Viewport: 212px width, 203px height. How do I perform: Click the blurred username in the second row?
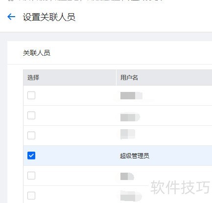[130, 117]
